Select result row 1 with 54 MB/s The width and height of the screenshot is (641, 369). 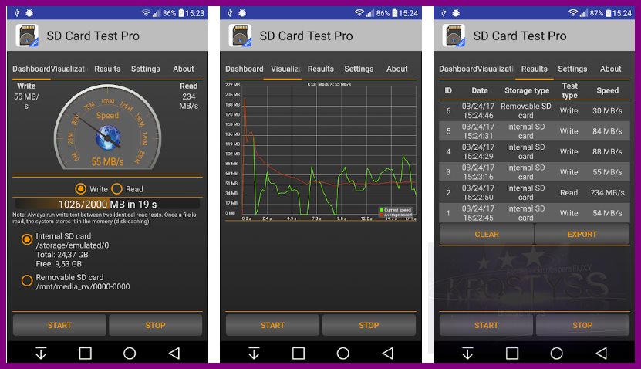pyautogui.click(x=535, y=213)
